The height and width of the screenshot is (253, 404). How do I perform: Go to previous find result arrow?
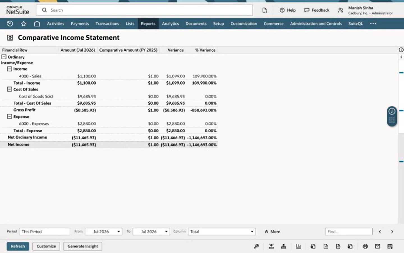pos(380,232)
